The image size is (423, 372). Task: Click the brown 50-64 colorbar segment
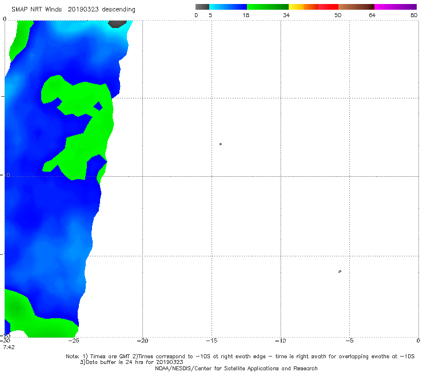pos(356,7)
